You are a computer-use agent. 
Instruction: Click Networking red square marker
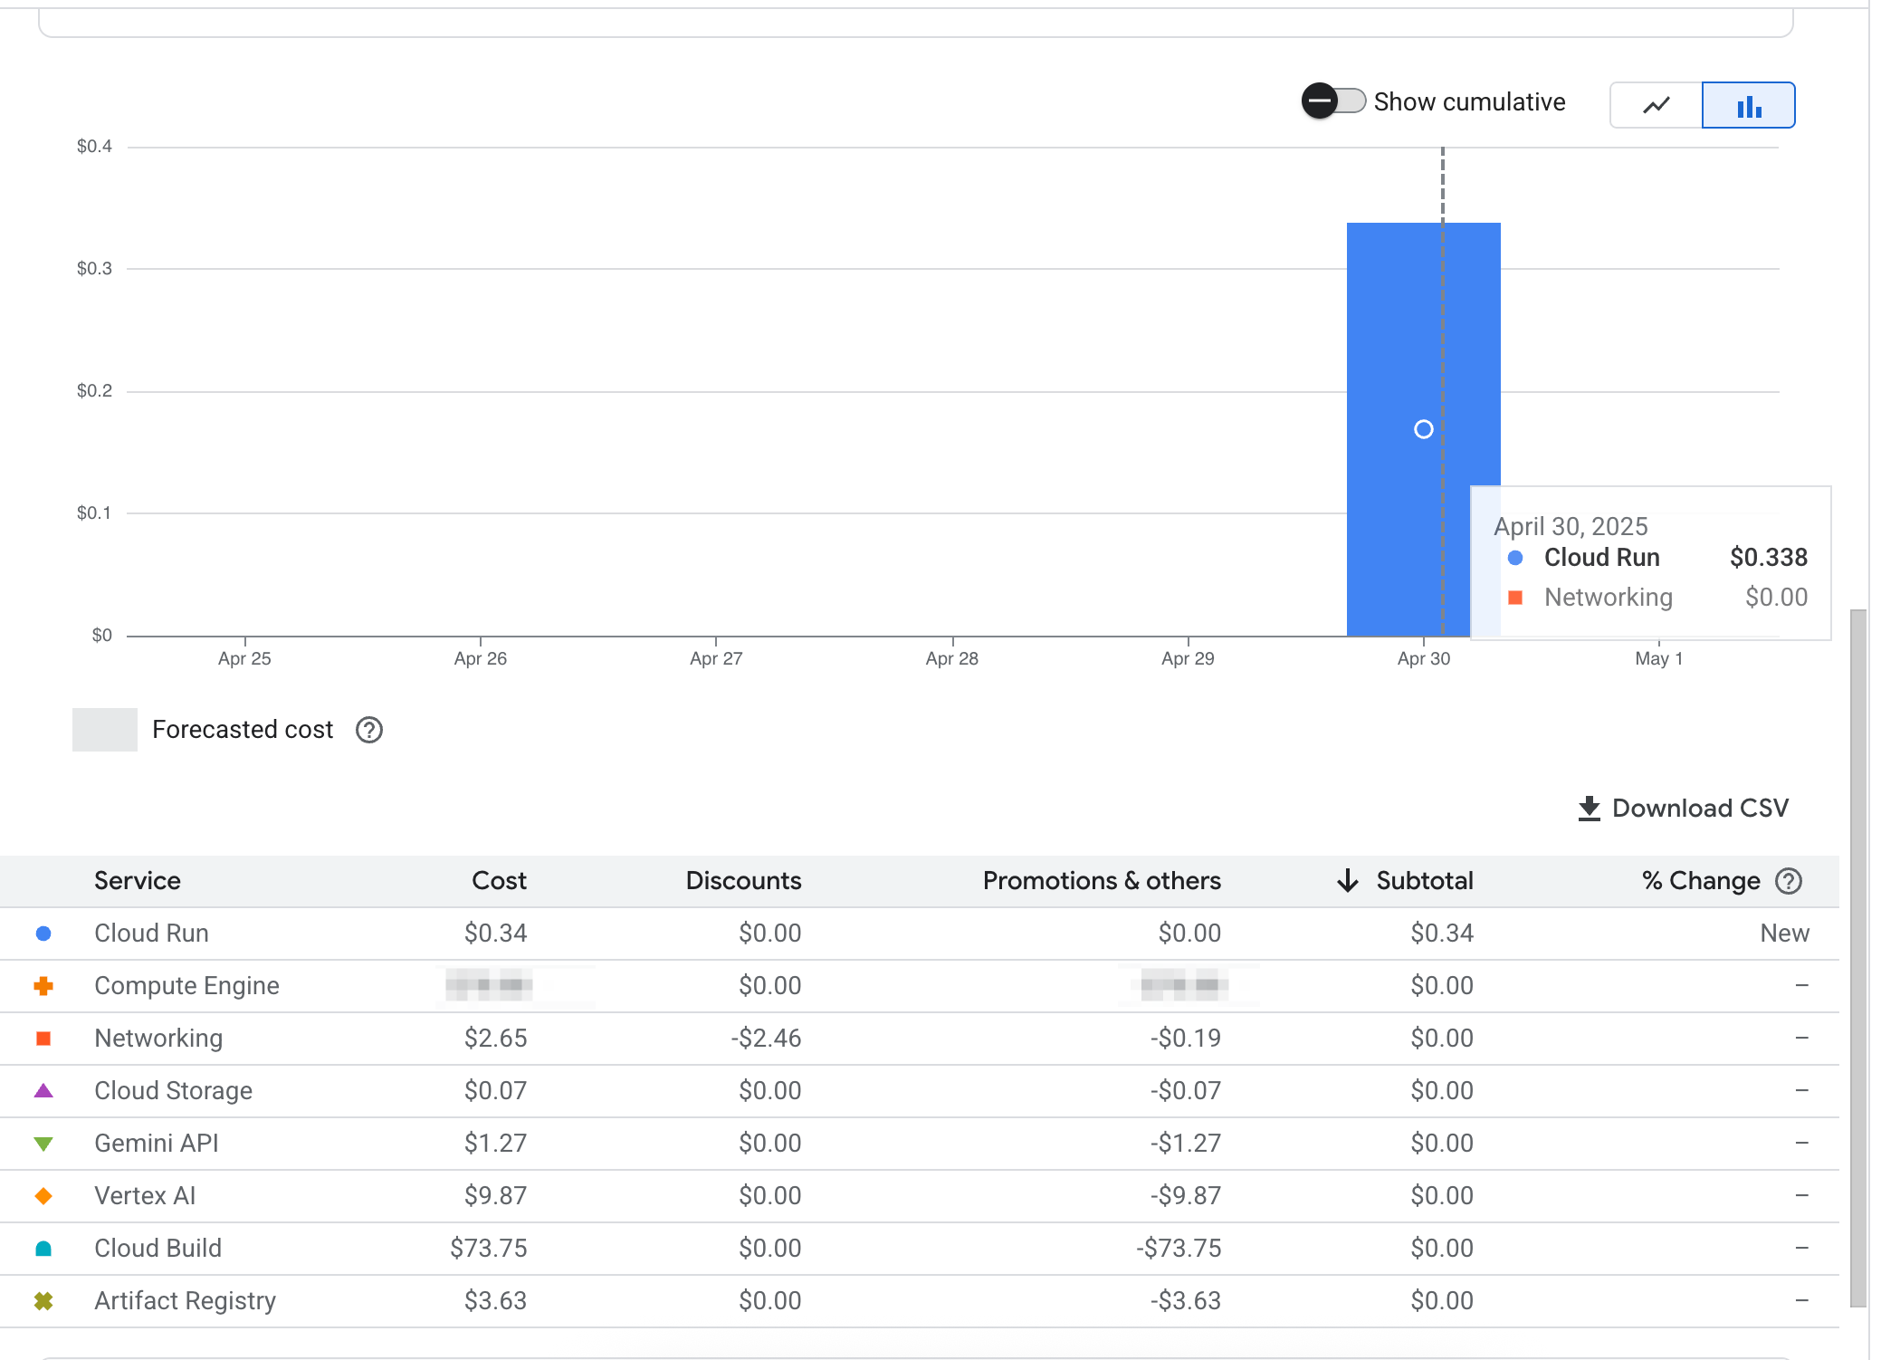coord(43,1039)
